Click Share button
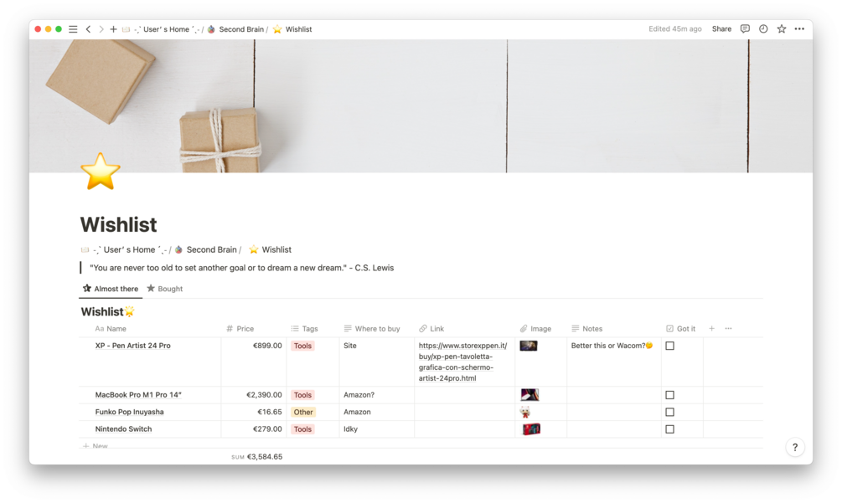The height and width of the screenshot is (503, 842). [x=721, y=29]
